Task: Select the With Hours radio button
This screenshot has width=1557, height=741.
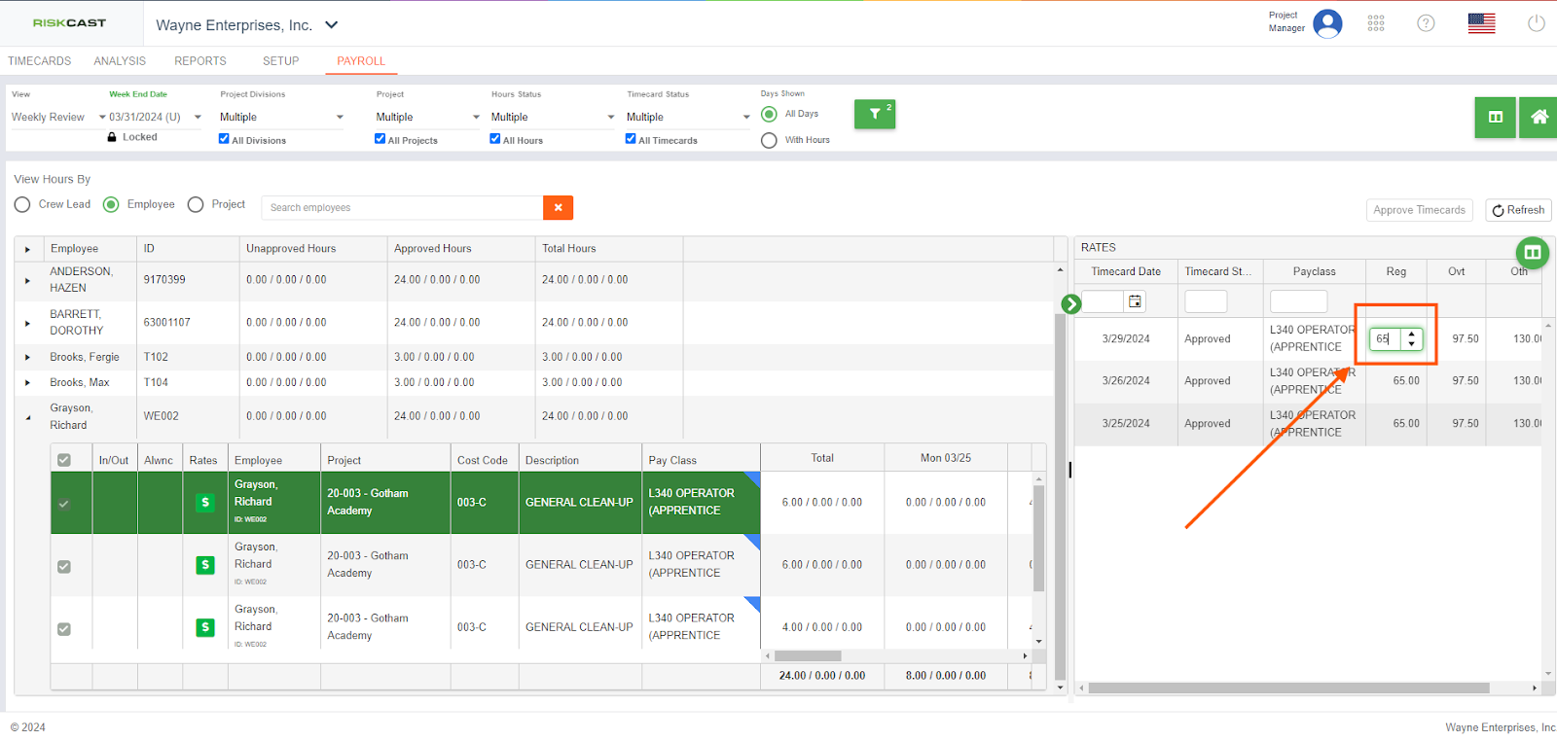Action: (769, 140)
